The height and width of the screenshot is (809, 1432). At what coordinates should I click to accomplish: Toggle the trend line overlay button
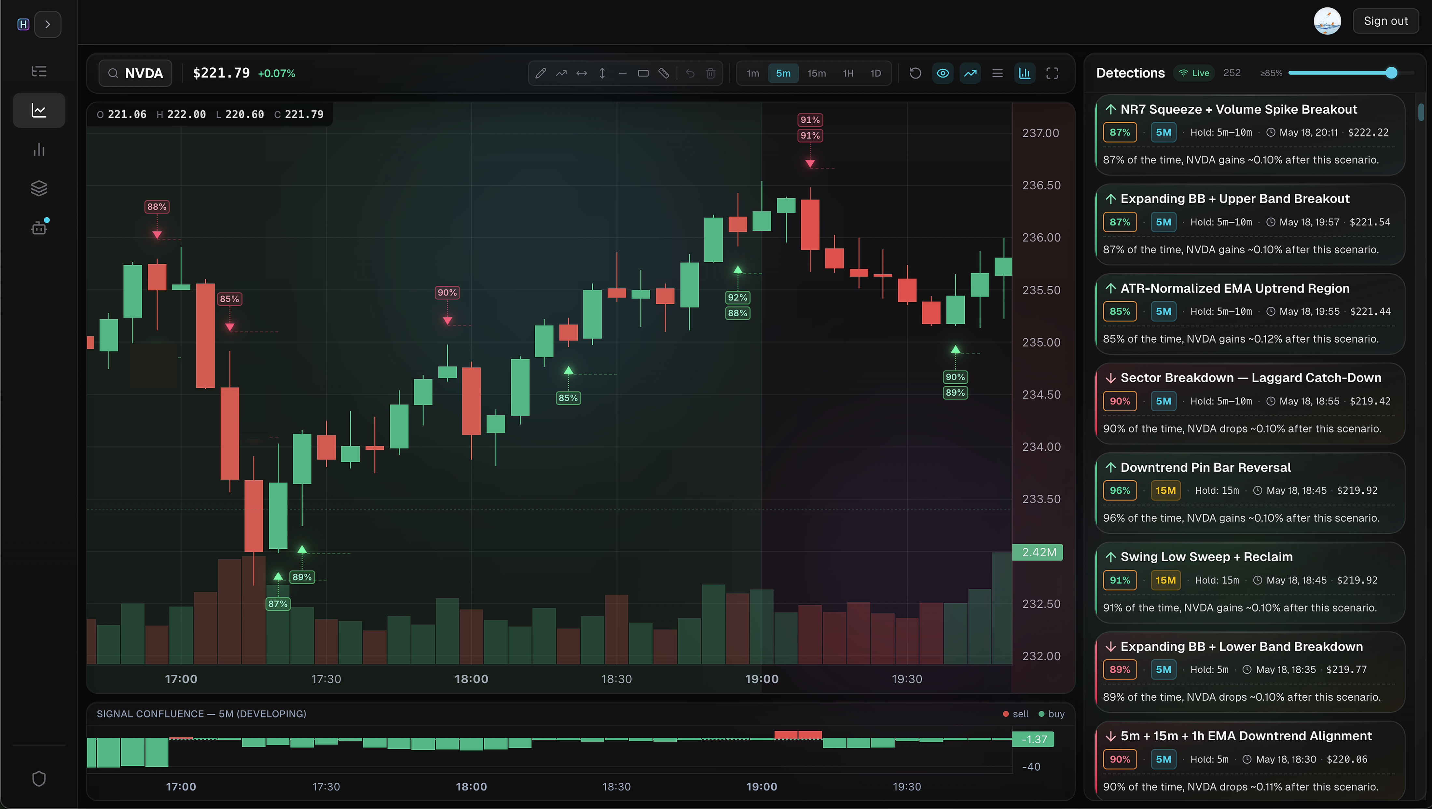click(970, 74)
